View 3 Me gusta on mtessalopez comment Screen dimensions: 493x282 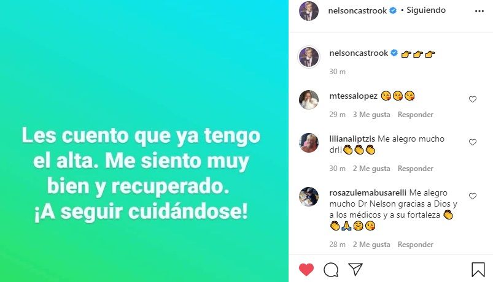point(371,115)
